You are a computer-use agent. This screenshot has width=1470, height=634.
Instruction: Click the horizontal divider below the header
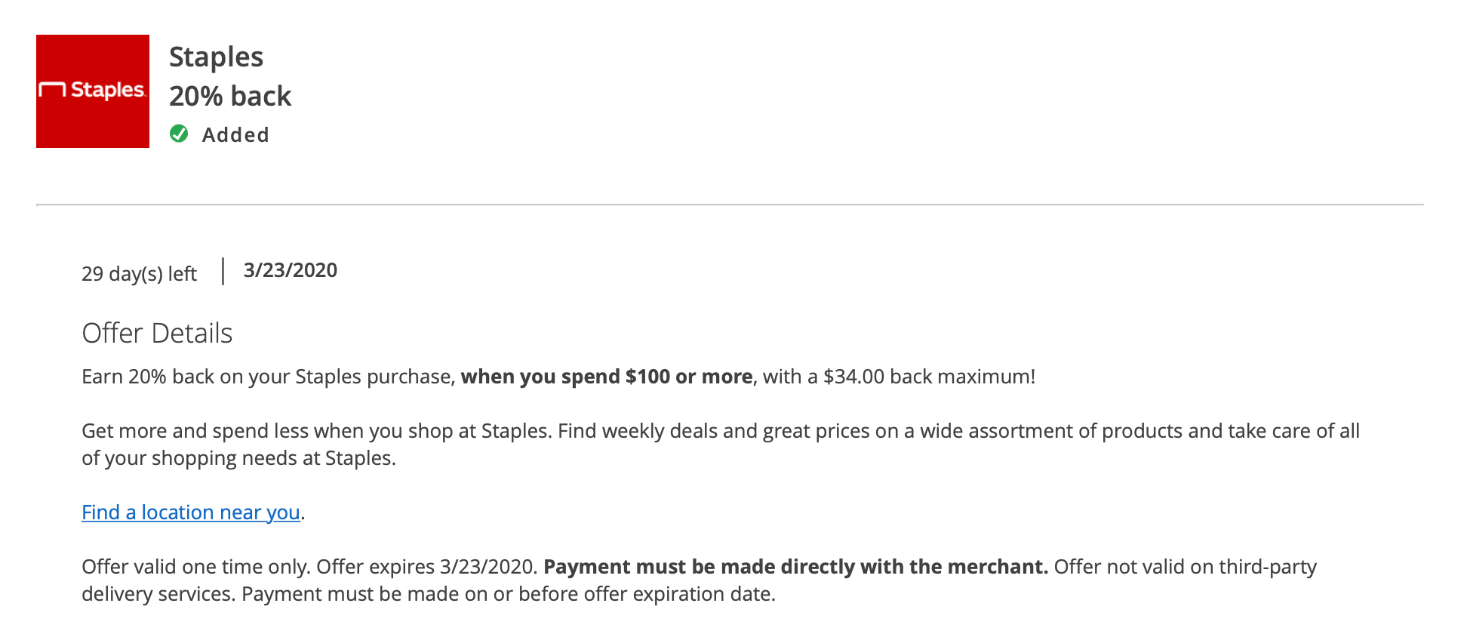click(x=730, y=205)
